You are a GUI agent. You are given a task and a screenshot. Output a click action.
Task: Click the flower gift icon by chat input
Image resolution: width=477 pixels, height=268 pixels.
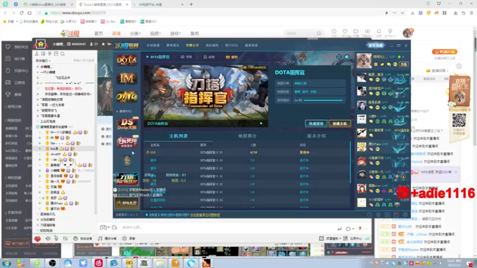pos(360,228)
